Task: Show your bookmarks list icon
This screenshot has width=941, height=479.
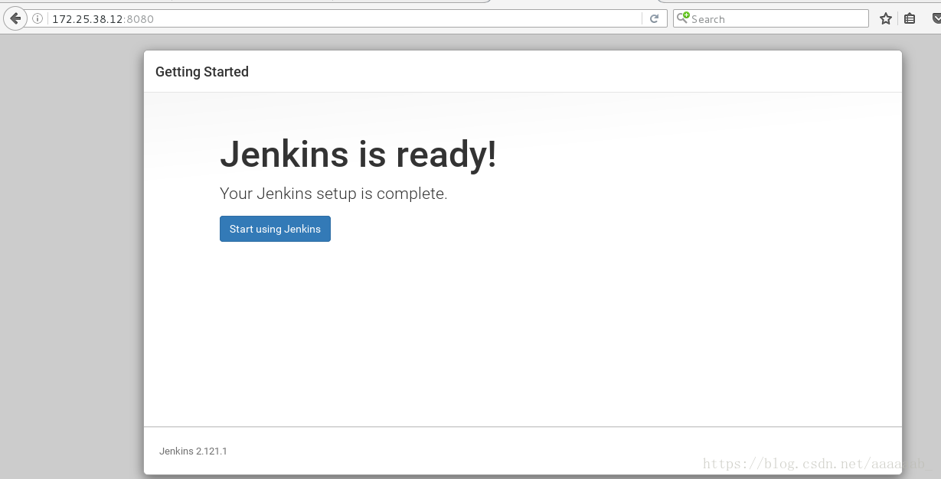Action: (x=910, y=19)
